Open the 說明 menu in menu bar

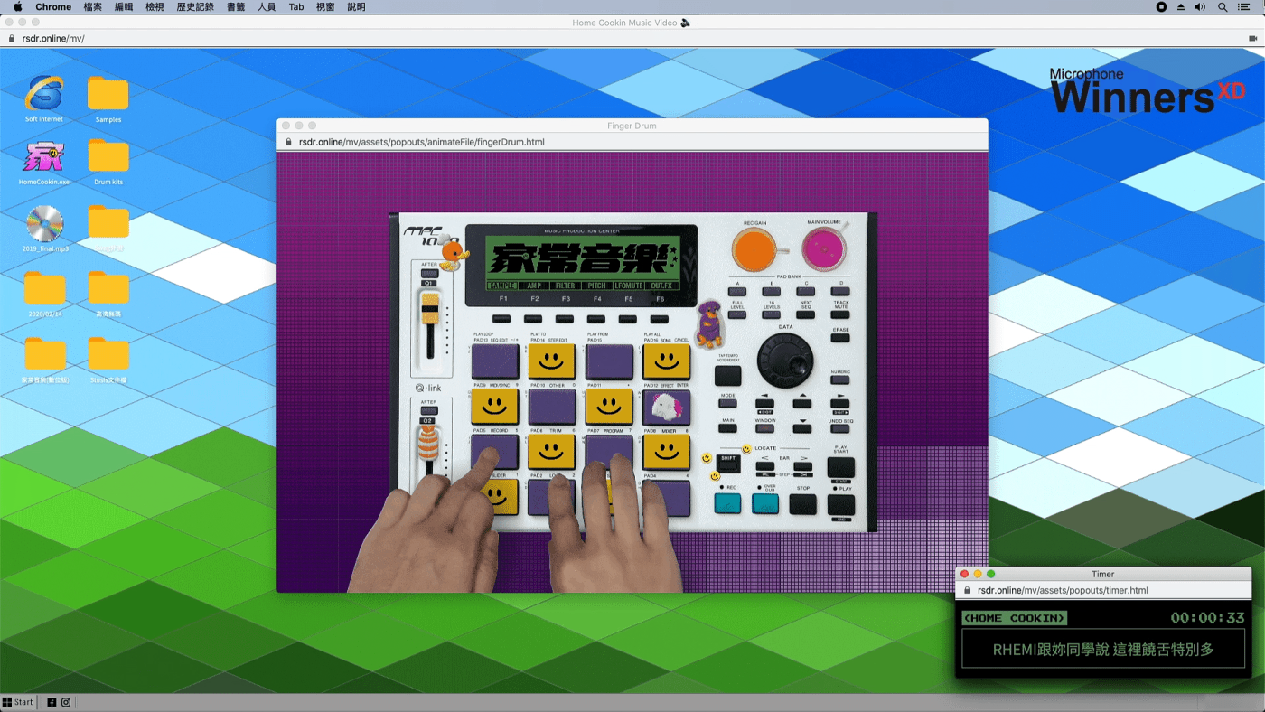tap(356, 6)
